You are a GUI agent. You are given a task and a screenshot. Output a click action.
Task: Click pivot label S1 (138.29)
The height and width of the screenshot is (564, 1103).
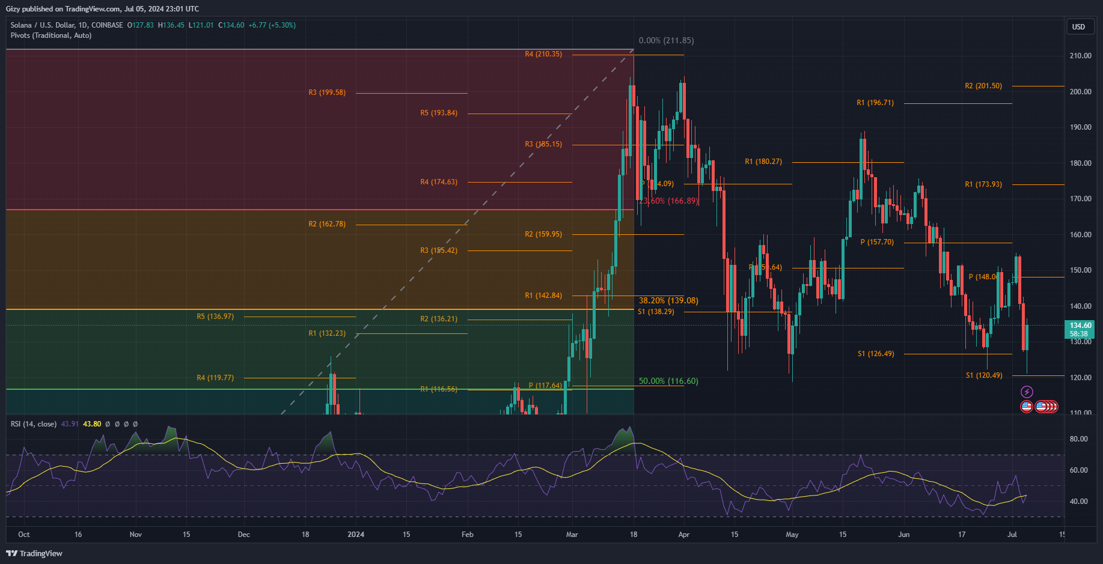656,312
